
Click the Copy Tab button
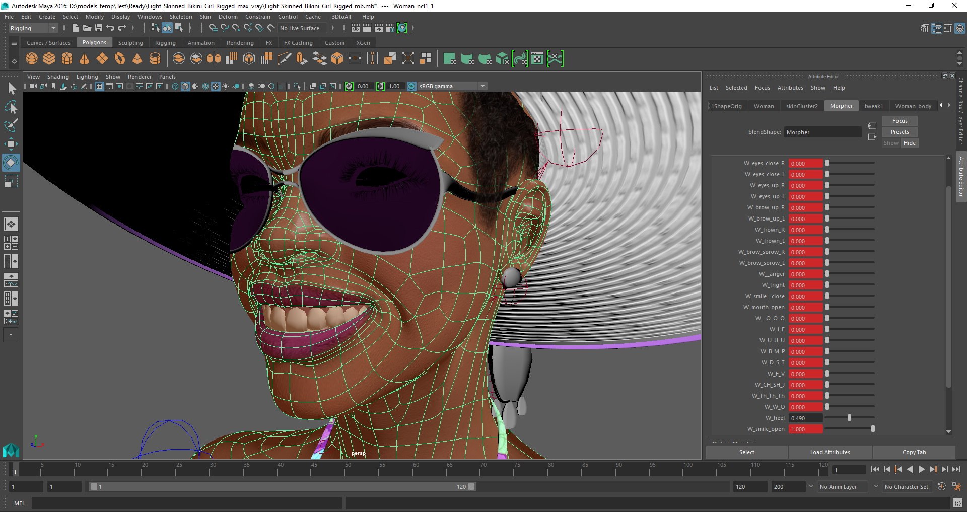(914, 452)
